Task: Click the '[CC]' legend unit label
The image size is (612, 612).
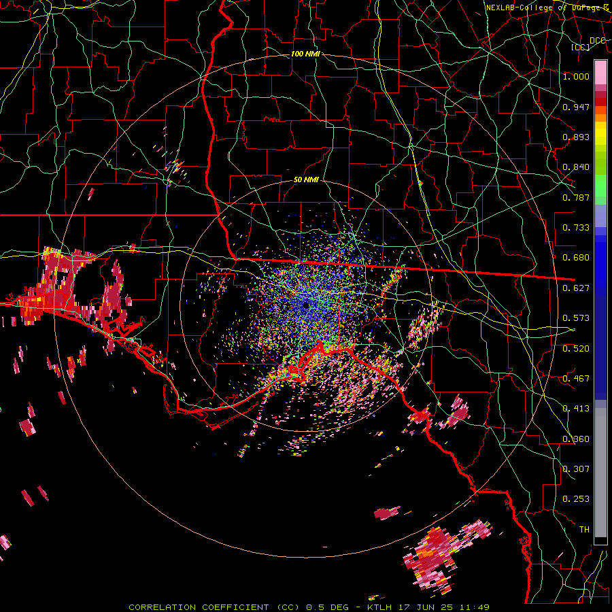Action: tap(581, 47)
